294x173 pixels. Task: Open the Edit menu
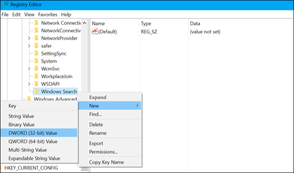pos(16,14)
